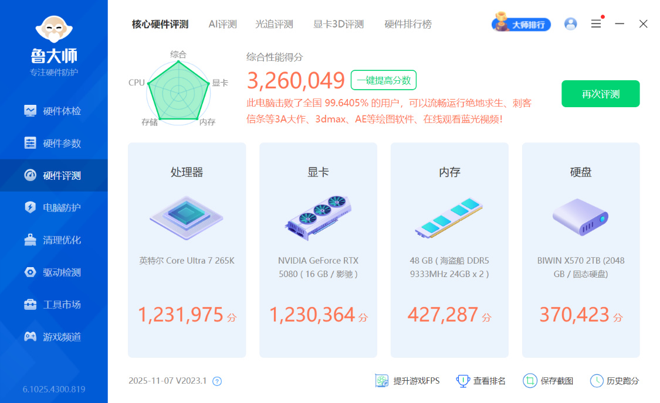The image size is (660, 403).
Task: Click the 内存 card heading
Action: (449, 172)
